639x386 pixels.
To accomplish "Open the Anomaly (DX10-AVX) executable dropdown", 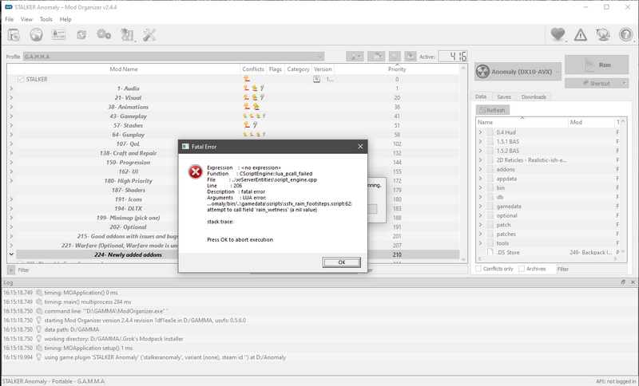I will coord(518,72).
